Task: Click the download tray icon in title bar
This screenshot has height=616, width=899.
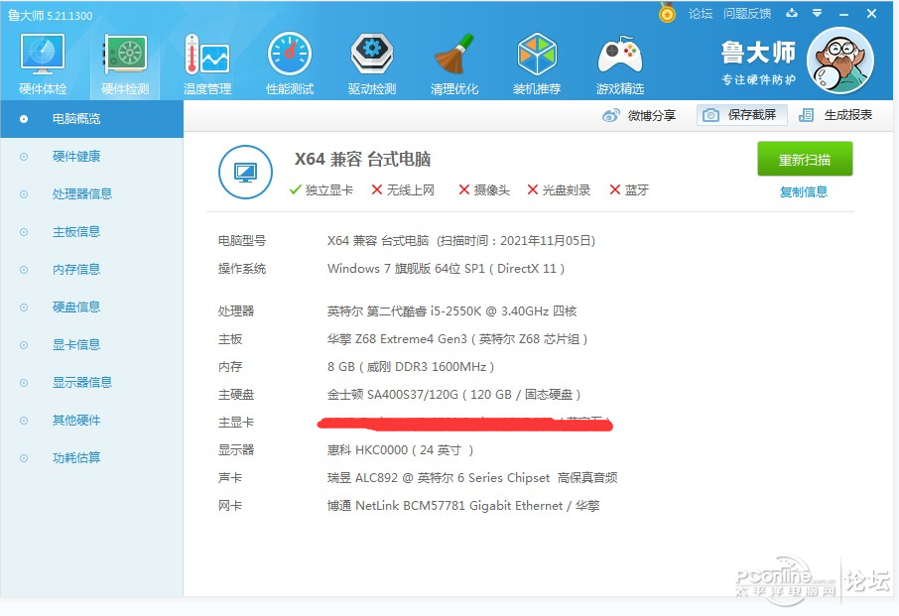Action: coord(792,13)
